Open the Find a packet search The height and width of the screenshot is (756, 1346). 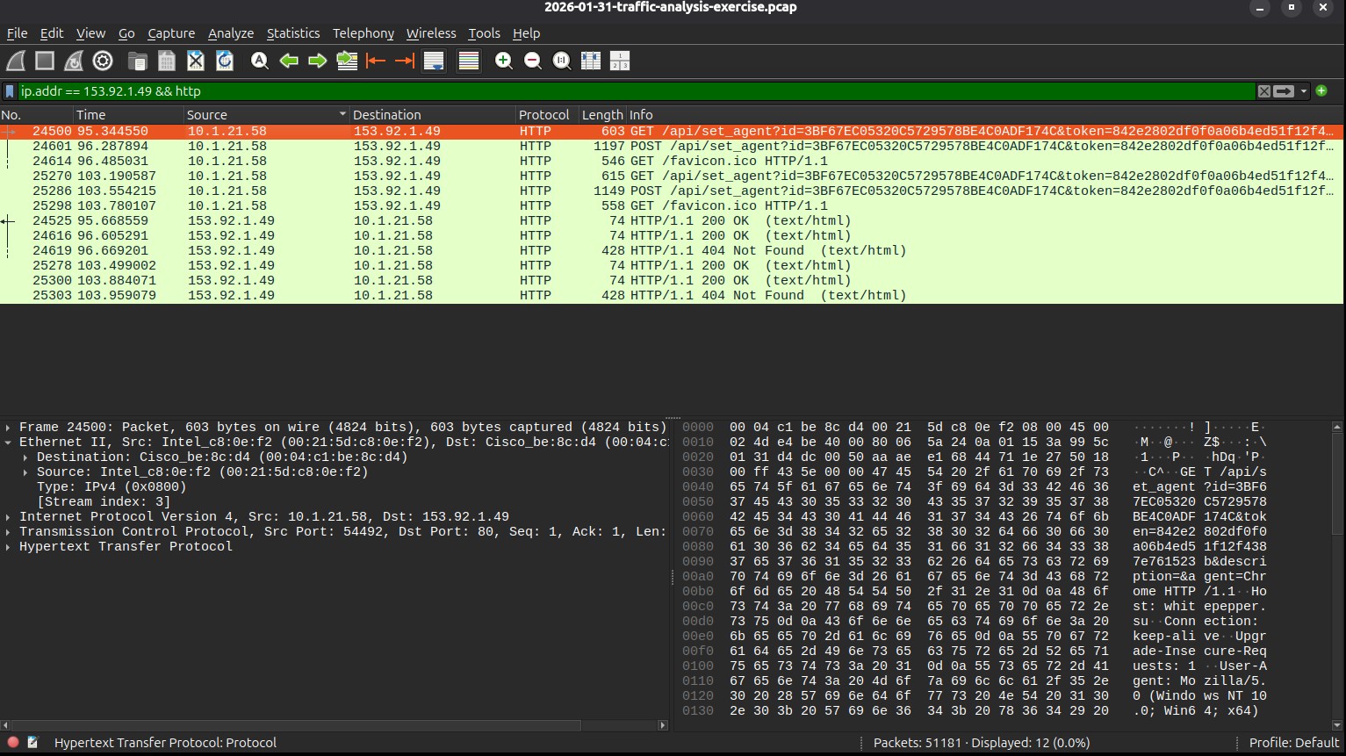tap(259, 61)
